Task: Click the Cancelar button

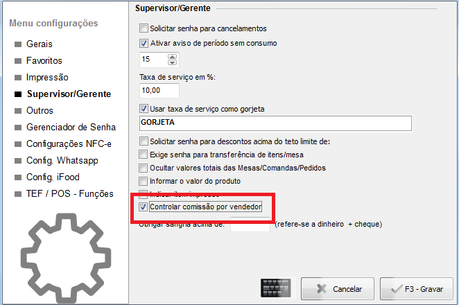Action: [x=338, y=288]
